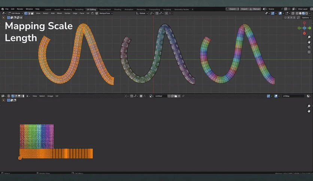The height and width of the screenshot is (181, 313).
Task: Click the 3D viewport pan hand icon
Action: tap(309, 42)
